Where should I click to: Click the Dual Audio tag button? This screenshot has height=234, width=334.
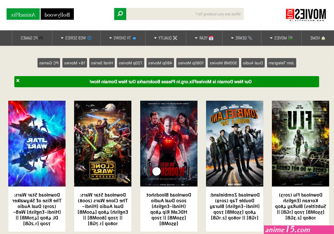pos(253,63)
